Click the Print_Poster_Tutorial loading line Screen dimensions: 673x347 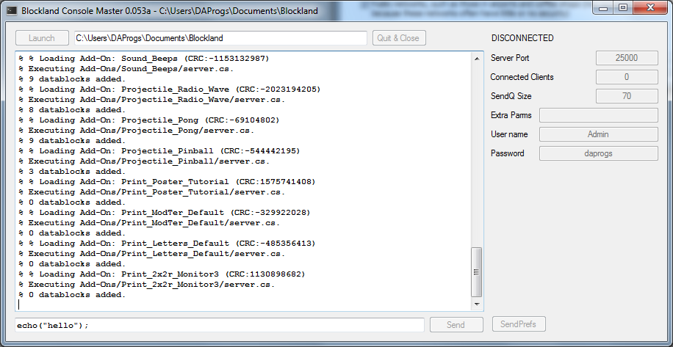[x=167, y=182]
